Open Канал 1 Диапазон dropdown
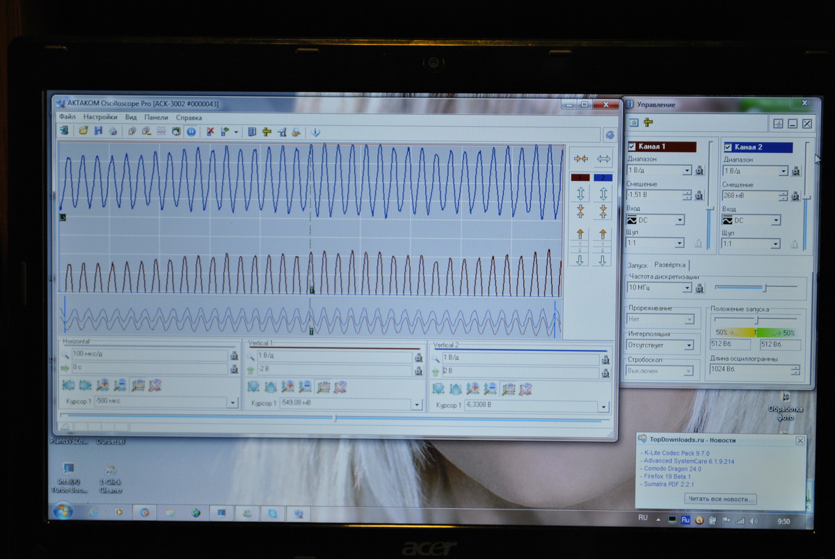The image size is (835, 559). pyautogui.click(x=687, y=171)
